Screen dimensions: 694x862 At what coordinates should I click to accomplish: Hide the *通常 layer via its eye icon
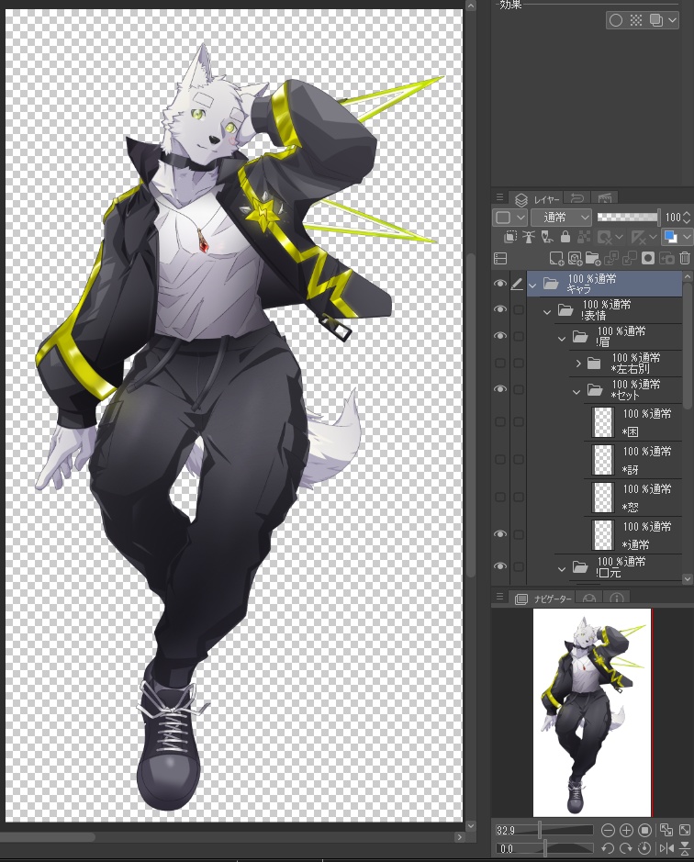click(500, 534)
